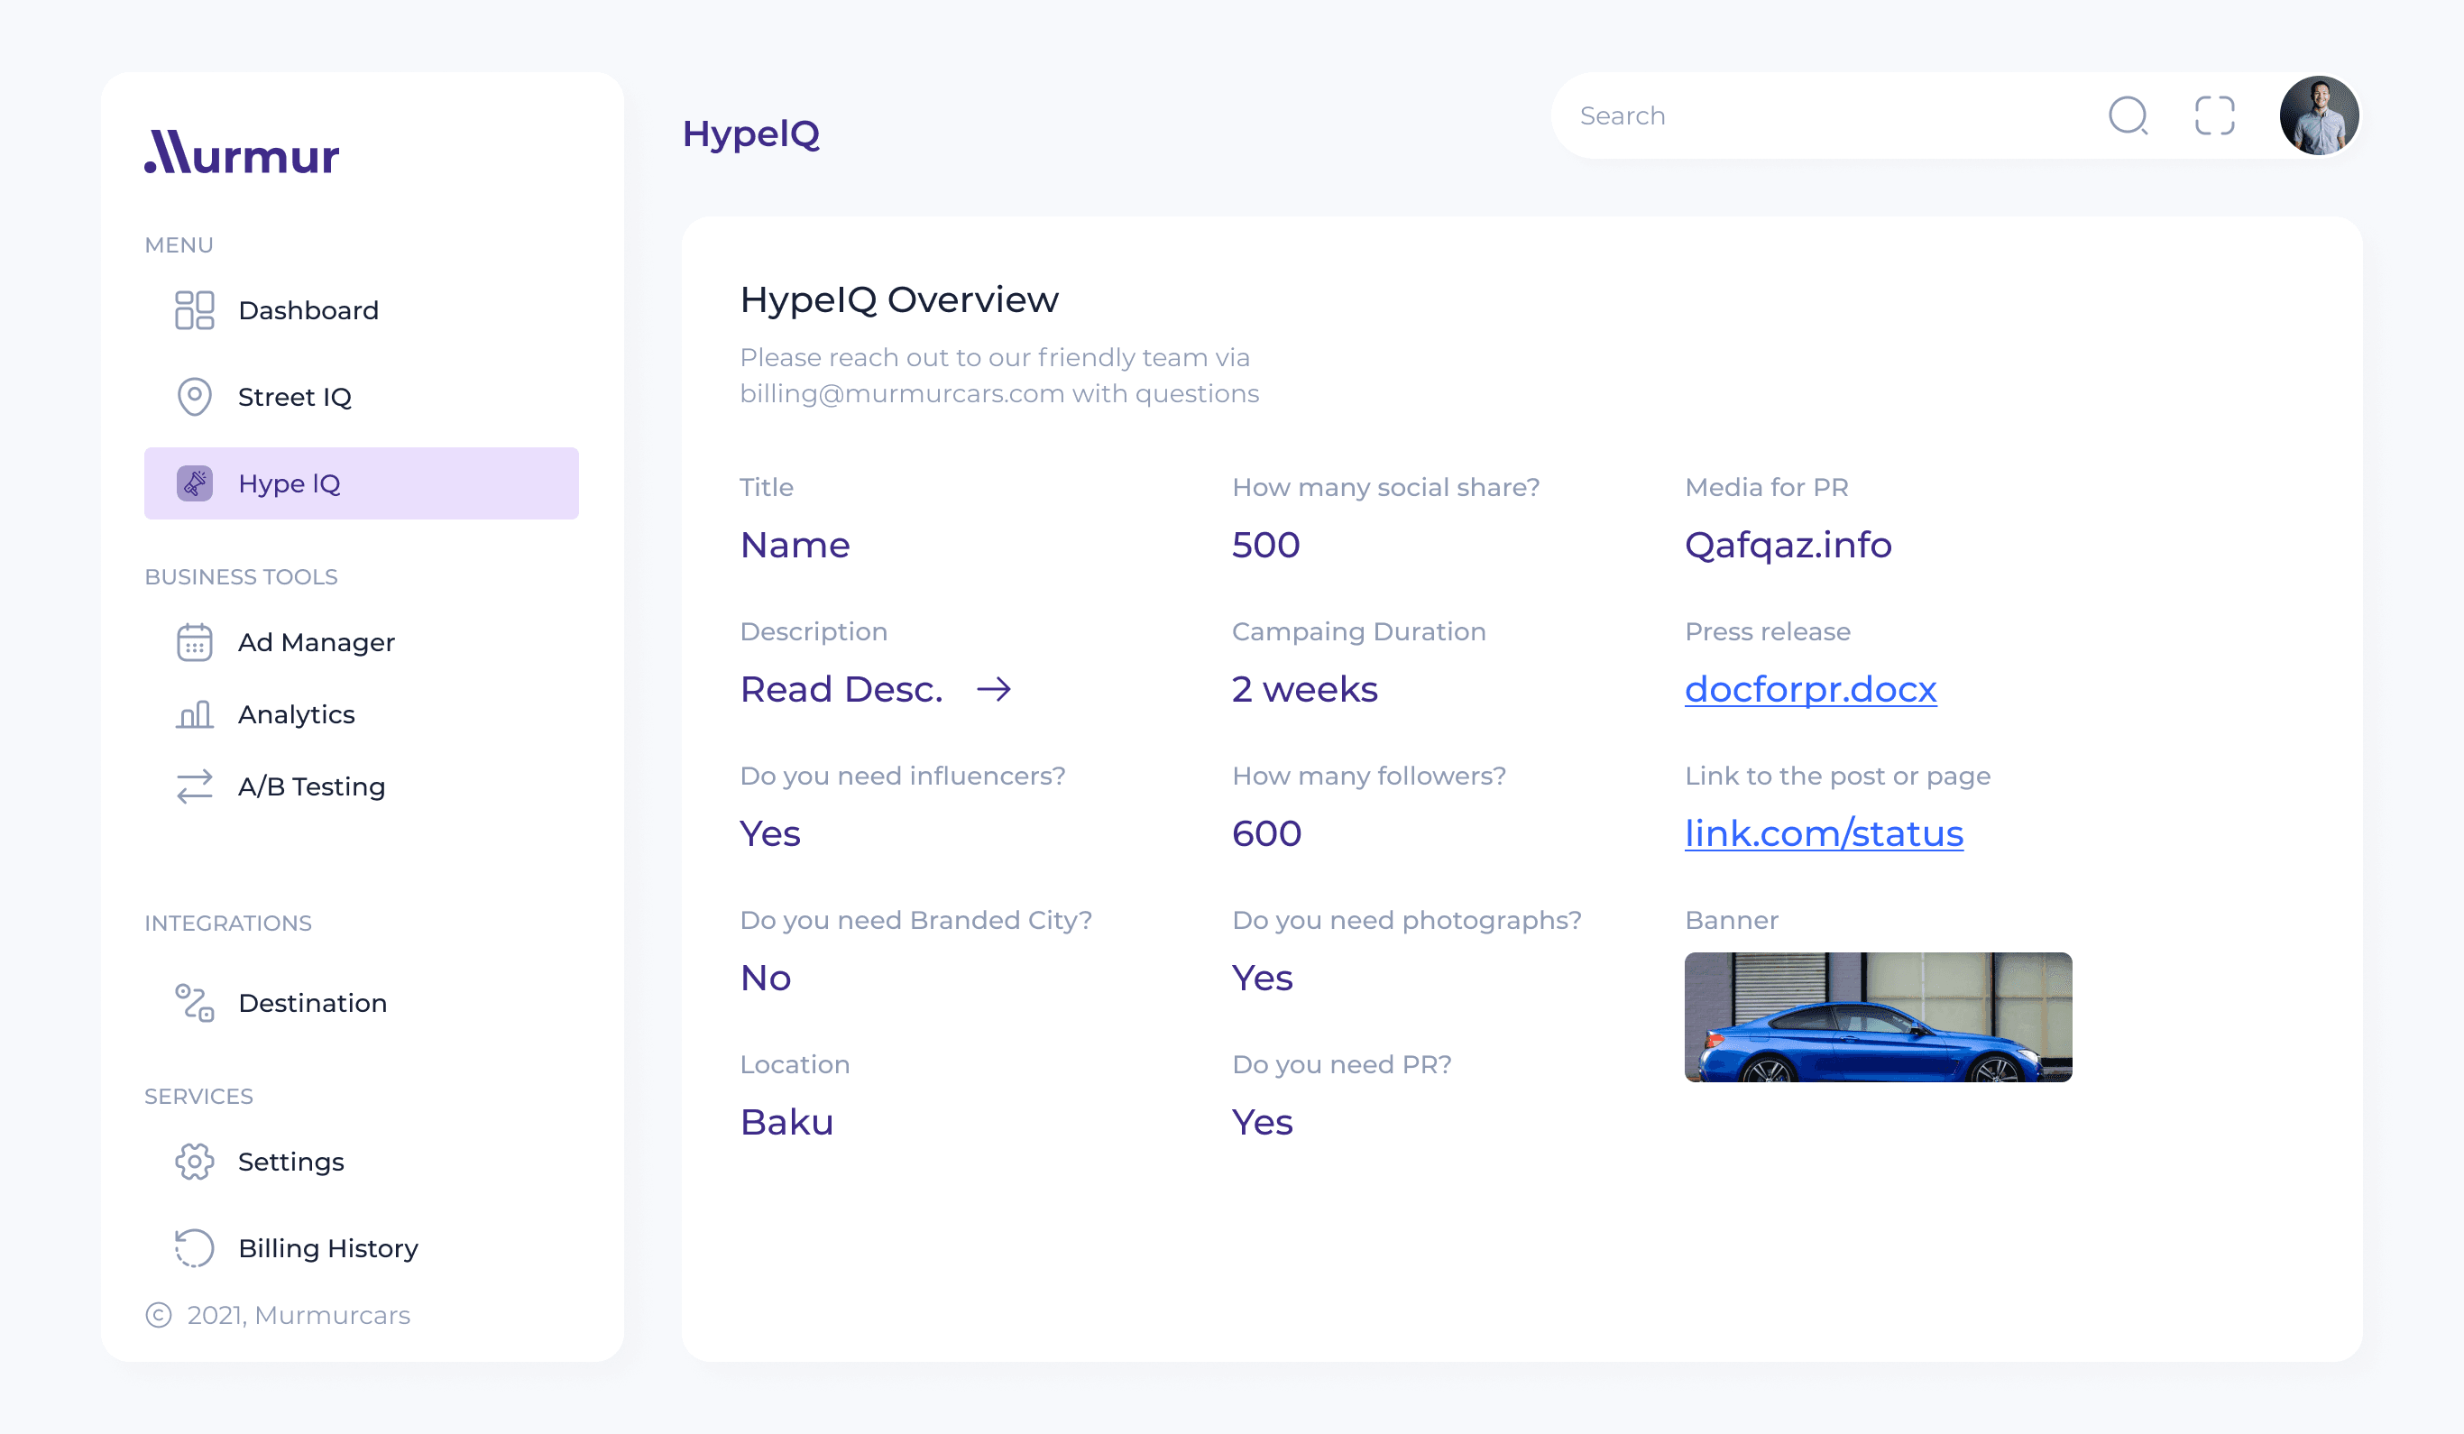Click the Yes under Do you need PR
The height and width of the screenshot is (1434, 2464).
pyautogui.click(x=1262, y=1122)
